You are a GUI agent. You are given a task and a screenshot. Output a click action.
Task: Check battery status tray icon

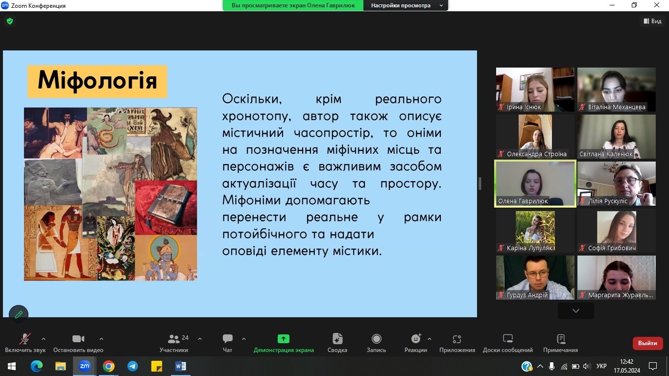(x=575, y=366)
